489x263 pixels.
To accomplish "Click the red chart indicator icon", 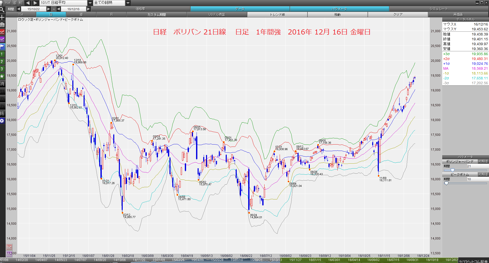I will click(2, 32).
